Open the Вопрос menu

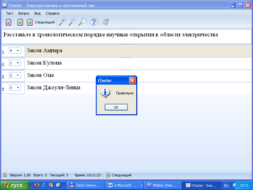point(24,13)
